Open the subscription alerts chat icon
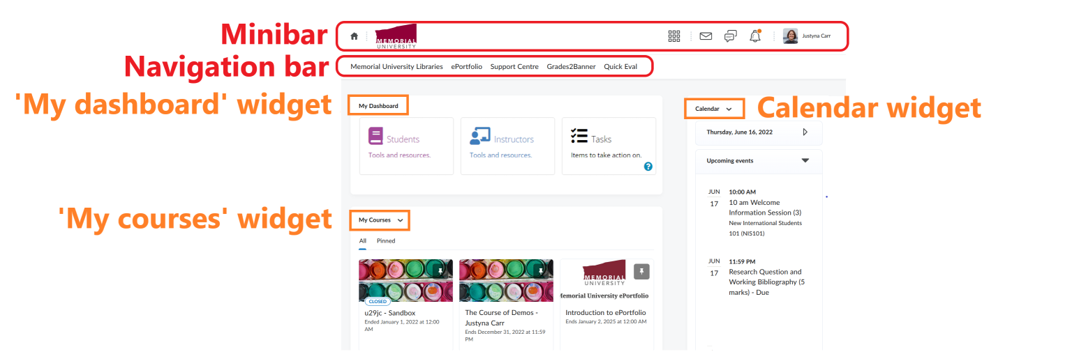Screen dimensions: 1072x361 click(730, 36)
